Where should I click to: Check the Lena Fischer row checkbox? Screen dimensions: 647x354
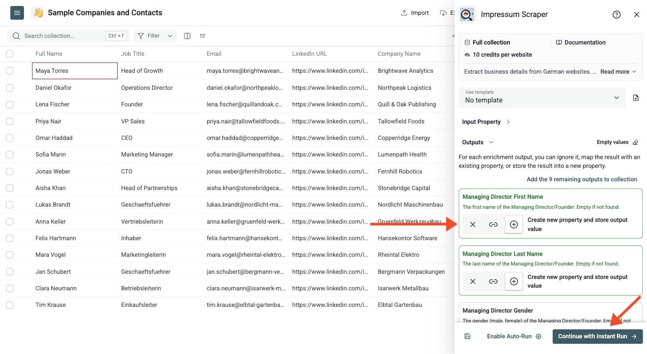coord(10,104)
